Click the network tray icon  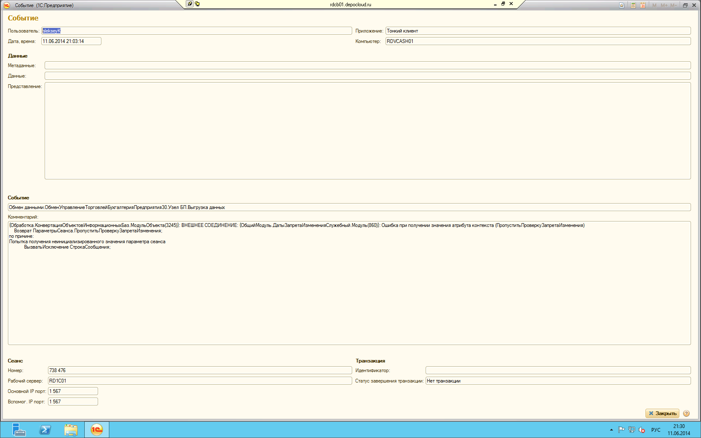631,430
